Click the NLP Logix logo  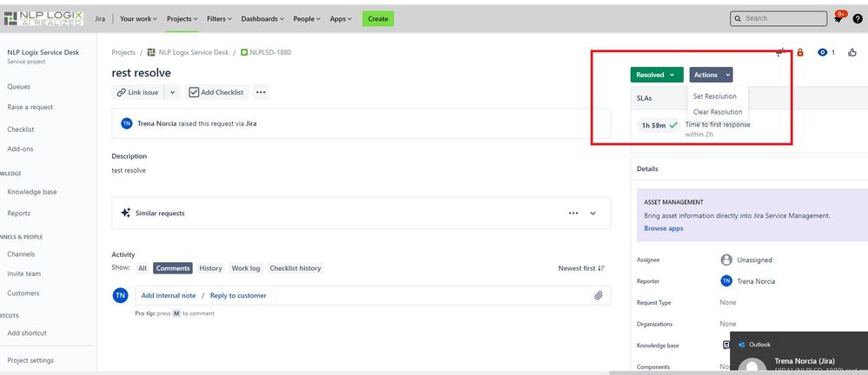43,18
